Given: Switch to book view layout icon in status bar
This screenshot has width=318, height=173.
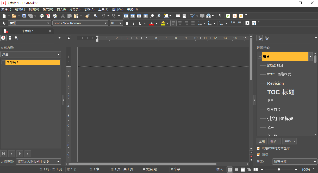Looking at the screenshot, I should click(255, 170).
